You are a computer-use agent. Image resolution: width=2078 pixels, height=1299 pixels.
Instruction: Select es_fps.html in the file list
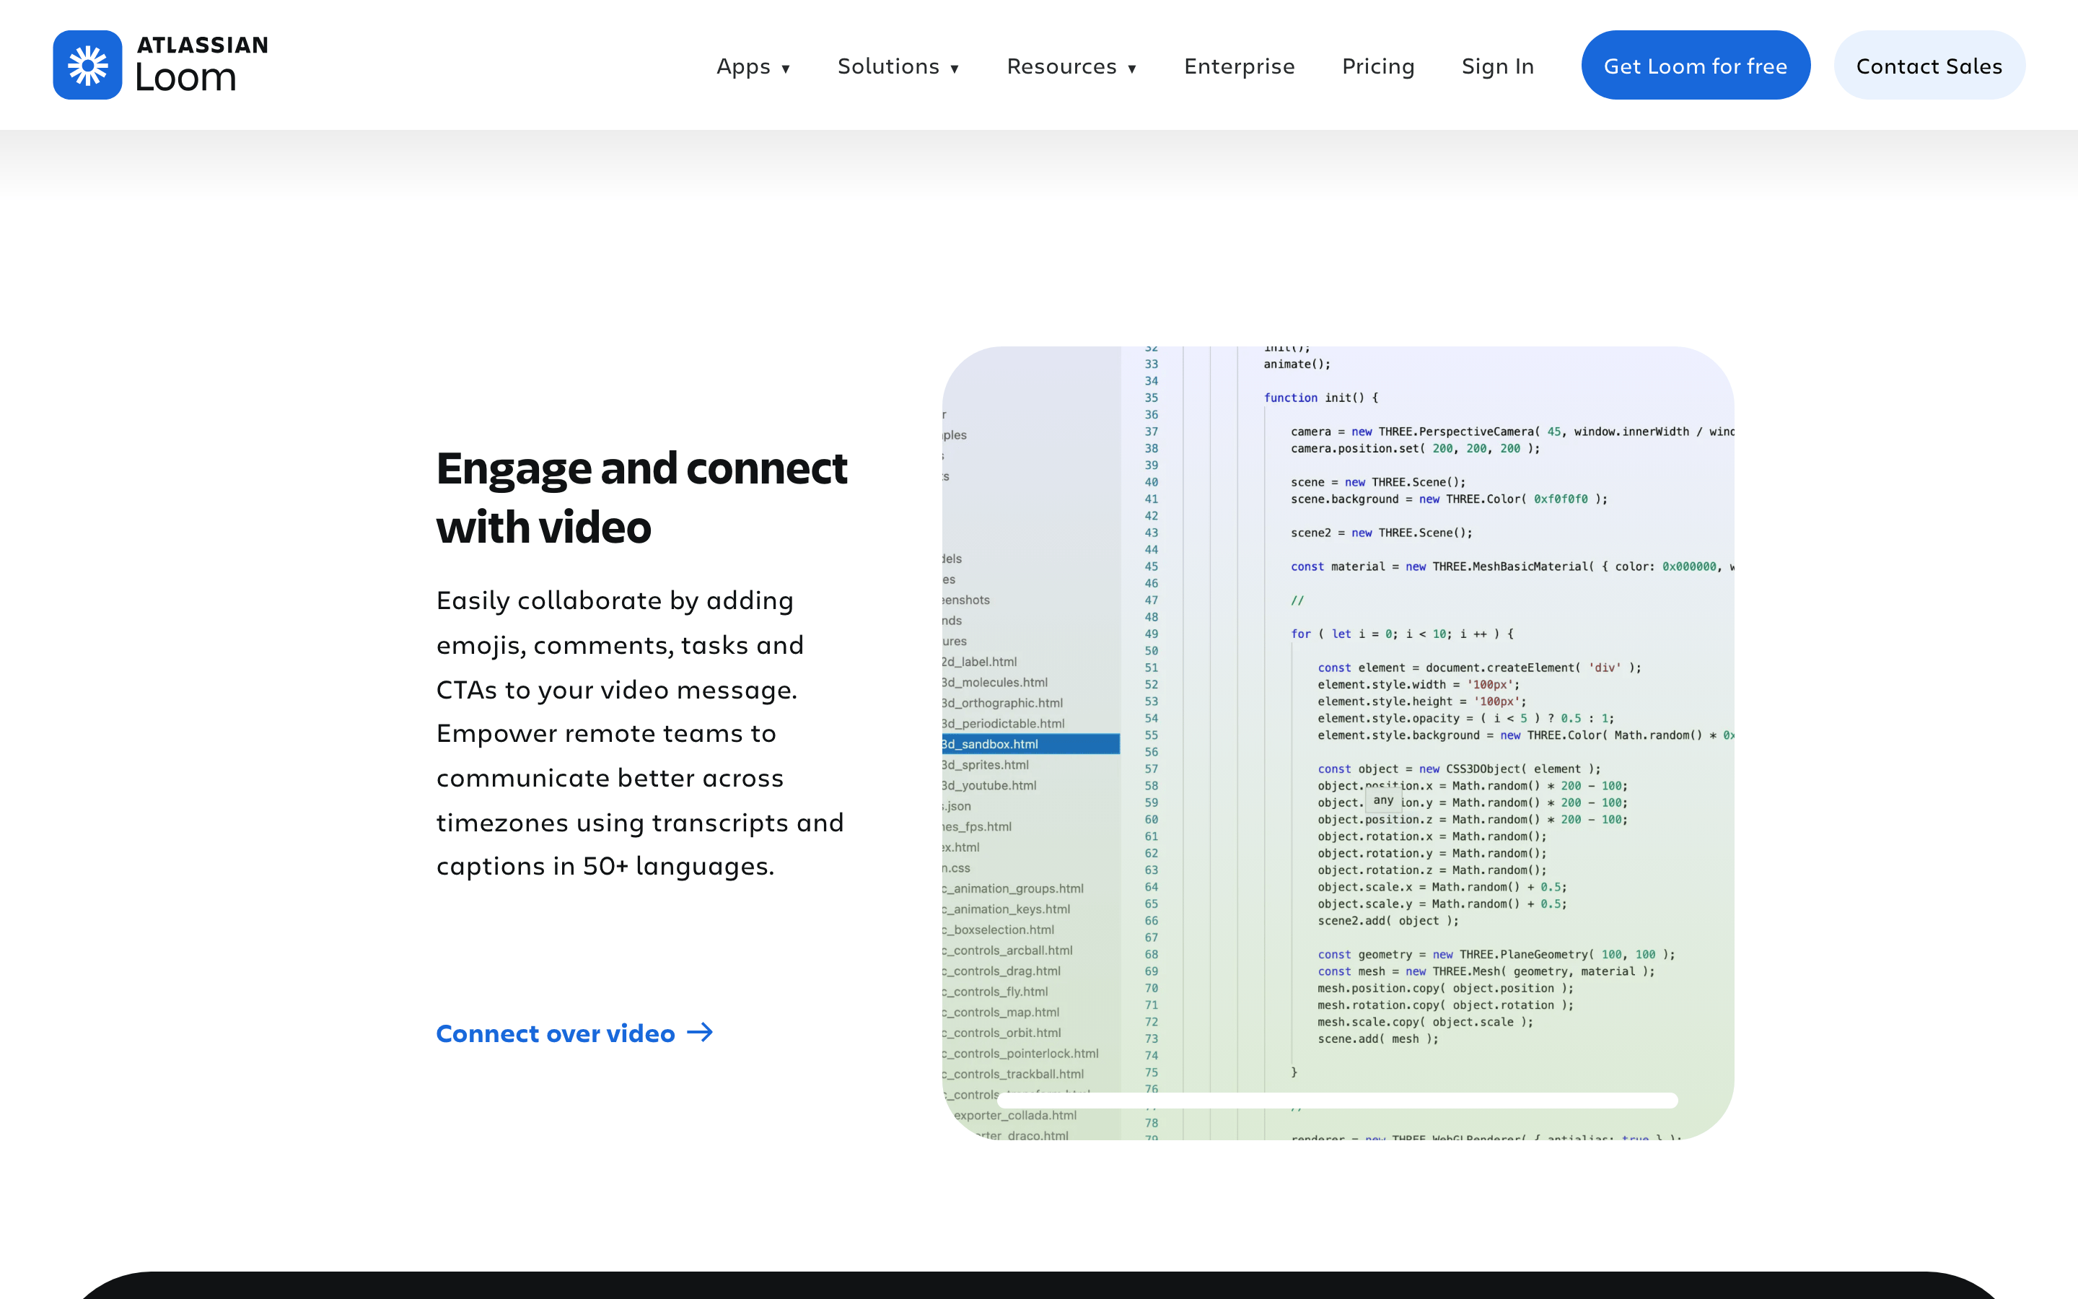click(x=977, y=826)
